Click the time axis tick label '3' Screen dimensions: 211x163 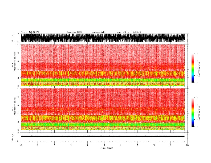tap(71, 145)
